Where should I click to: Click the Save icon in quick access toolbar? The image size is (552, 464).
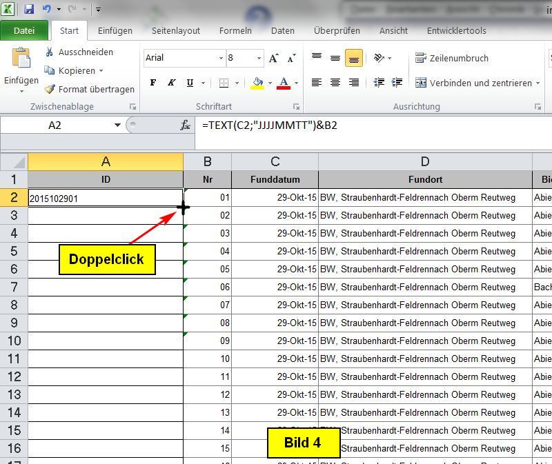pos(29,10)
